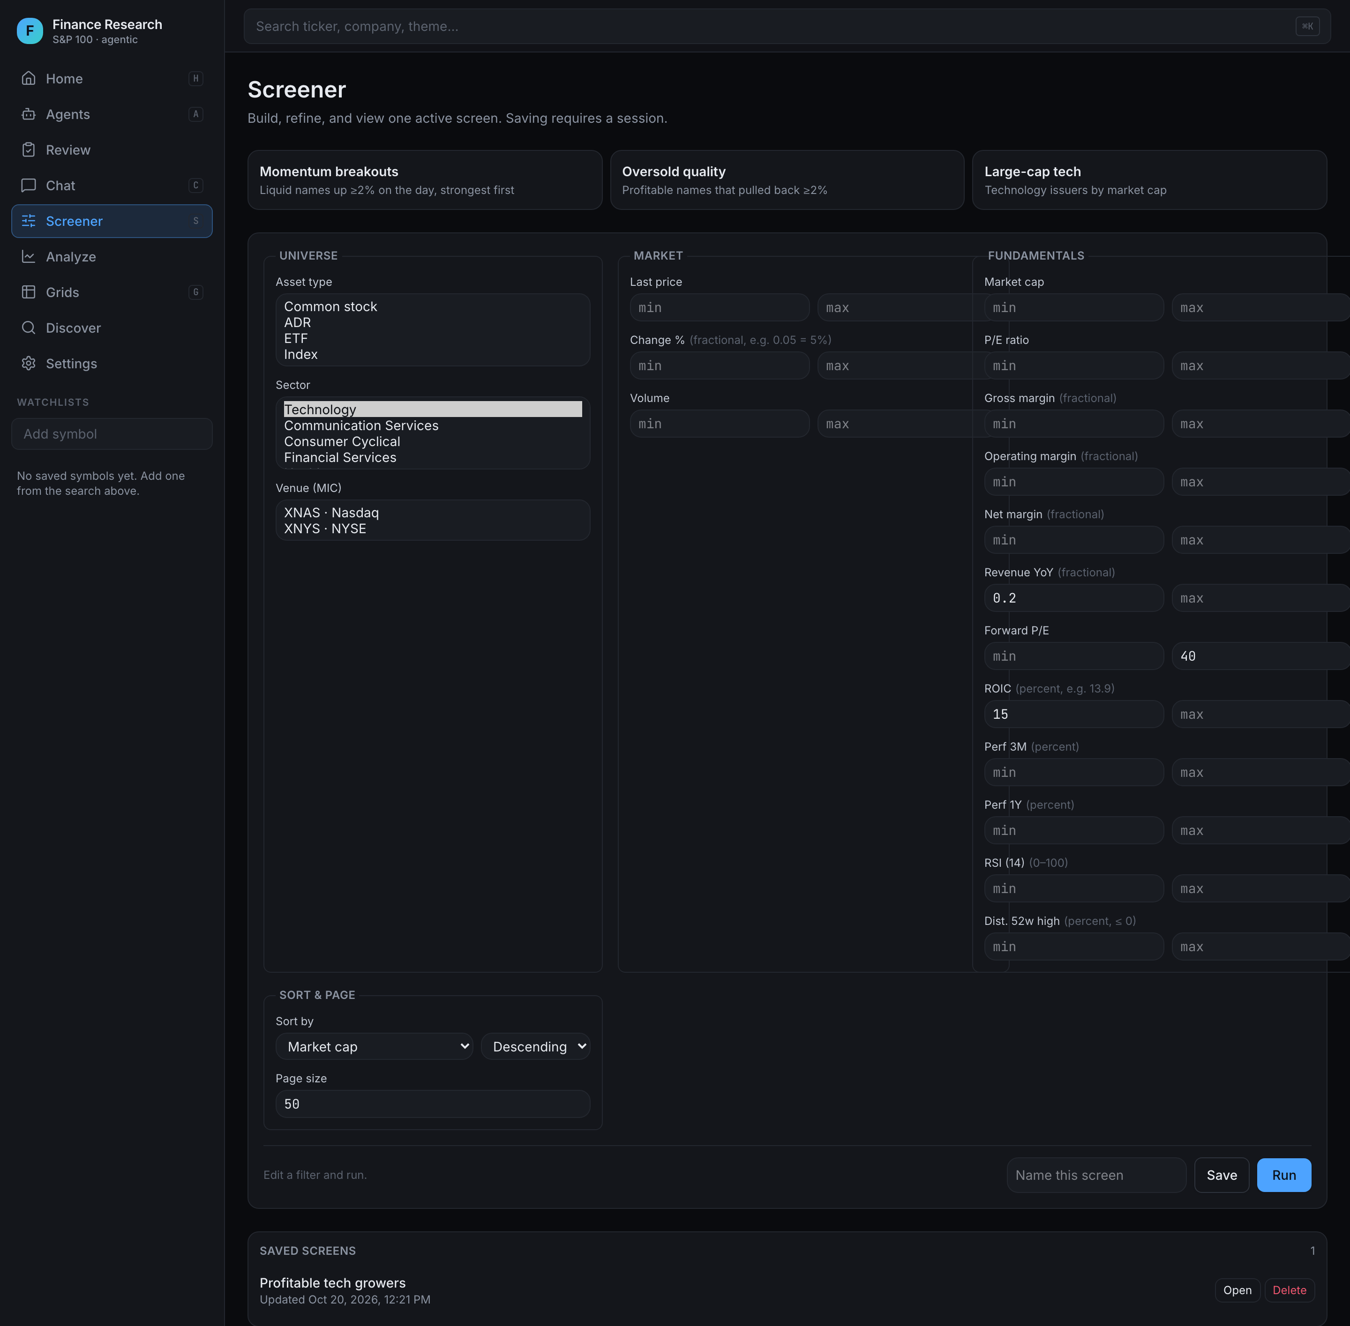Open the Agents menu item
This screenshot has width=1350, height=1326.
click(112, 114)
